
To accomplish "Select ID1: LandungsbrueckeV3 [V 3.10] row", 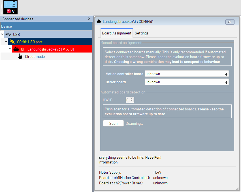I will [x=52, y=49].
